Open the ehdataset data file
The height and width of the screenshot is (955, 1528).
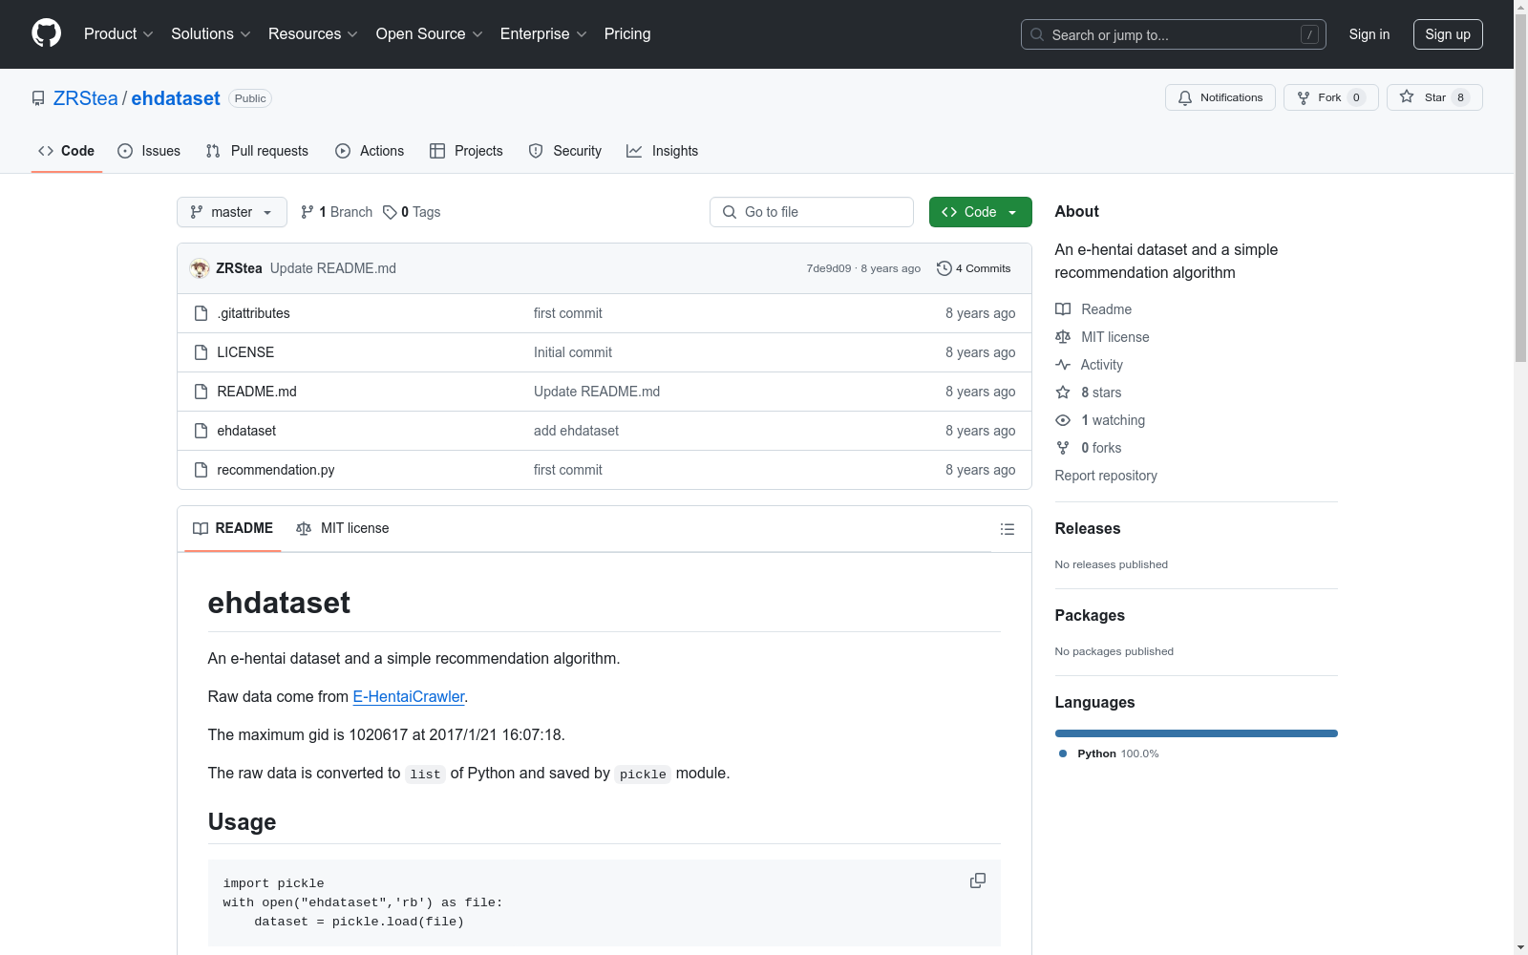[x=246, y=431]
